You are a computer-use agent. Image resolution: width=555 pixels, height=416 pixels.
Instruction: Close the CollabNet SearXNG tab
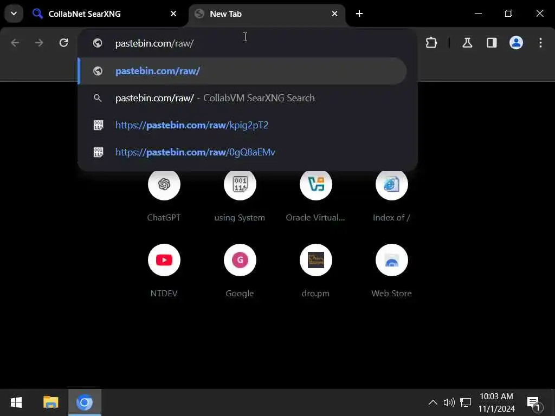click(173, 14)
